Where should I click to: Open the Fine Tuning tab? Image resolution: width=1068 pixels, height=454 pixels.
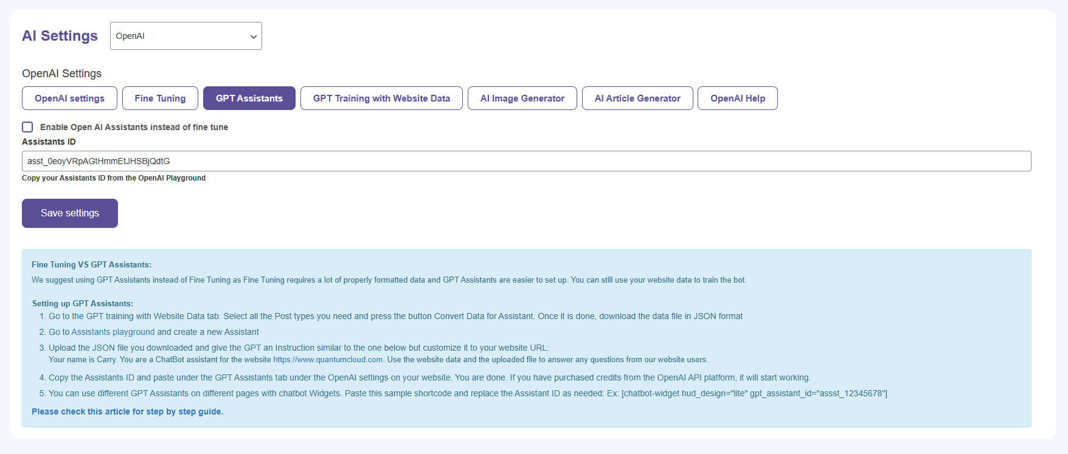[160, 98]
